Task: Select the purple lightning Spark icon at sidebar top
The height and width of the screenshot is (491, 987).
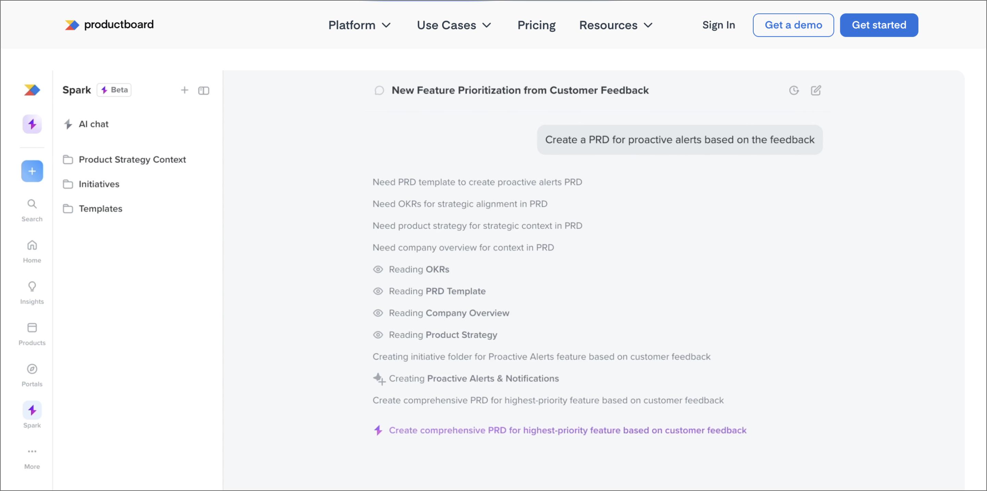Action: [x=32, y=124]
